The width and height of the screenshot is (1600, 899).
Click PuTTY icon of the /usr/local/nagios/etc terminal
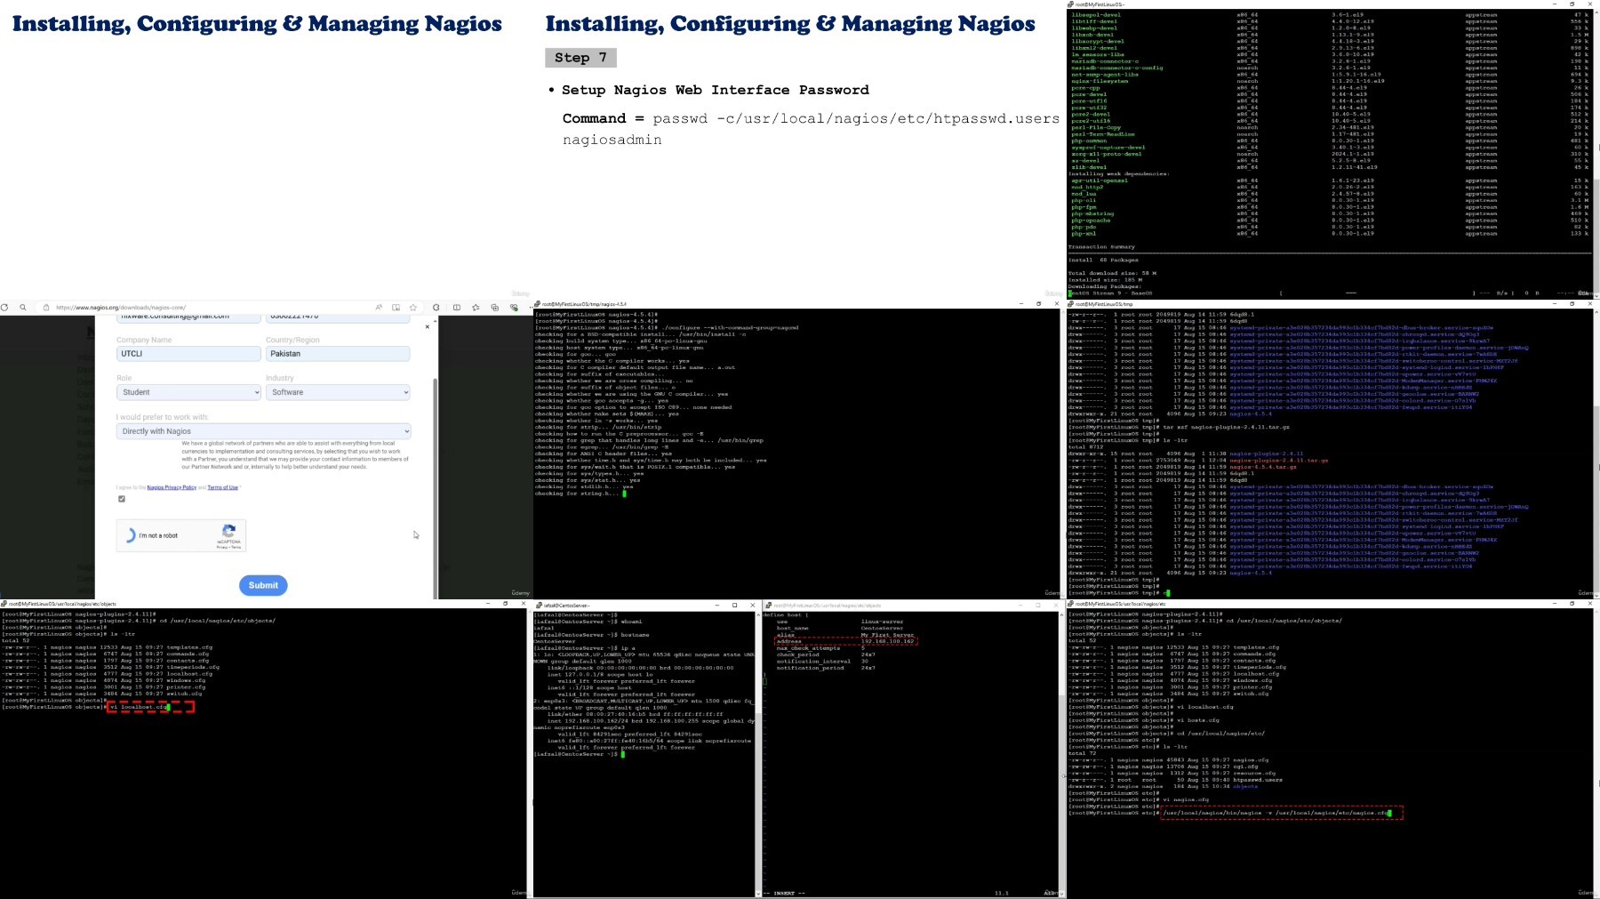(1071, 604)
